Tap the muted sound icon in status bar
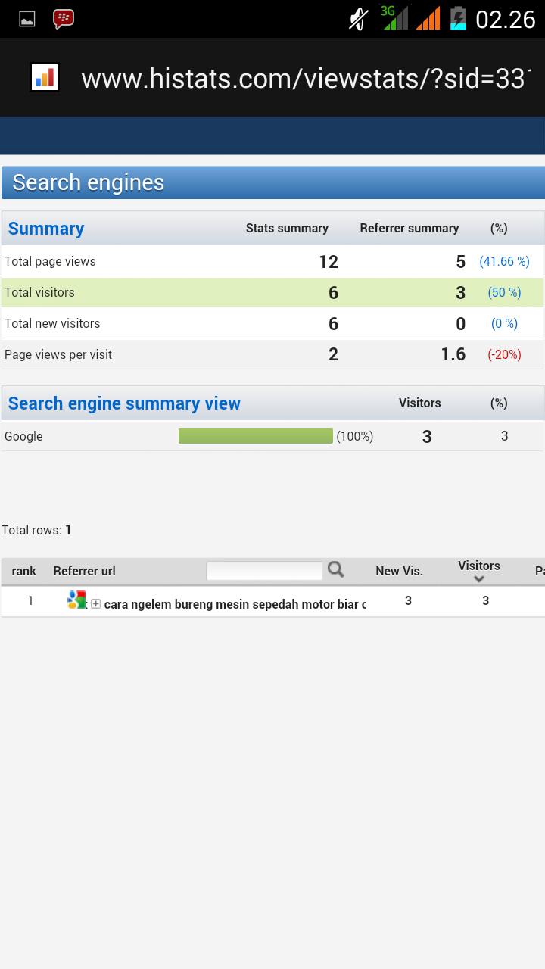The width and height of the screenshot is (545, 969). click(359, 18)
